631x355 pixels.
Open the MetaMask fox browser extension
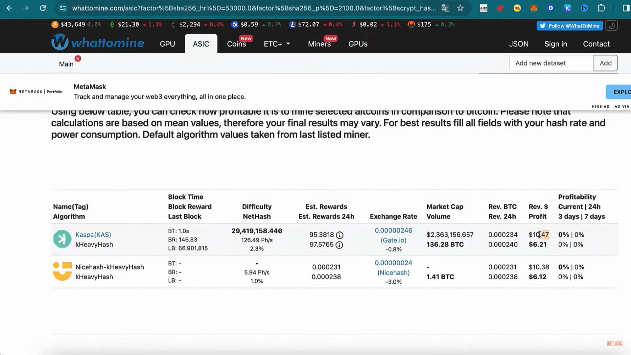534,8
